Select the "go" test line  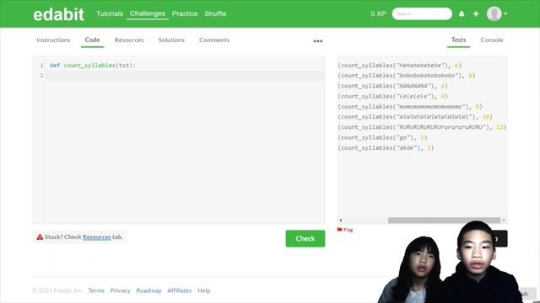382,137
